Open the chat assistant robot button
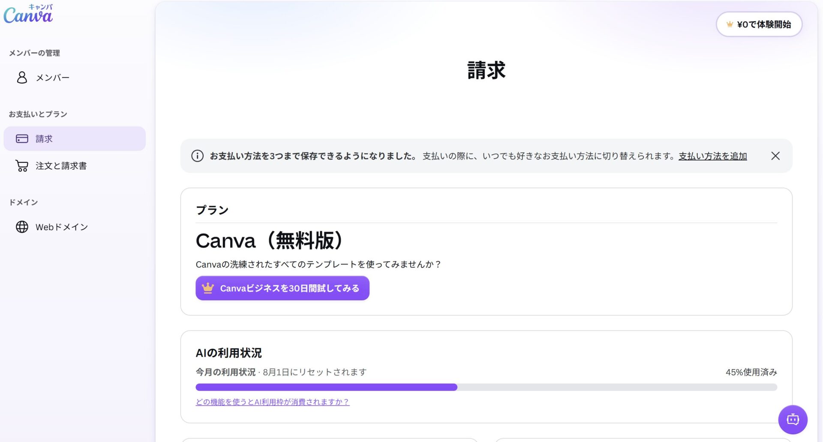The height and width of the screenshot is (442, 823). click(x=793, y=420)
